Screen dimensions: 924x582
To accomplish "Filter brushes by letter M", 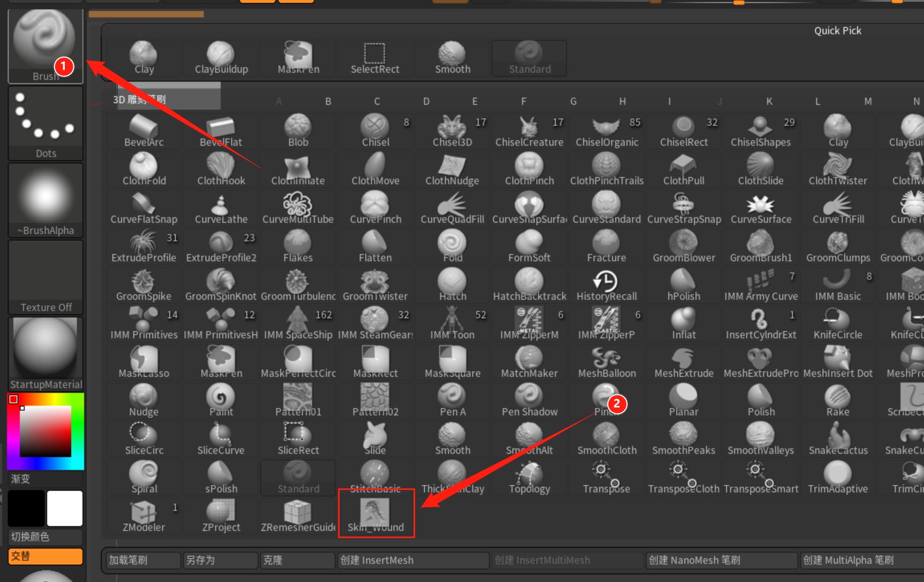I will [x=868, y=101].
